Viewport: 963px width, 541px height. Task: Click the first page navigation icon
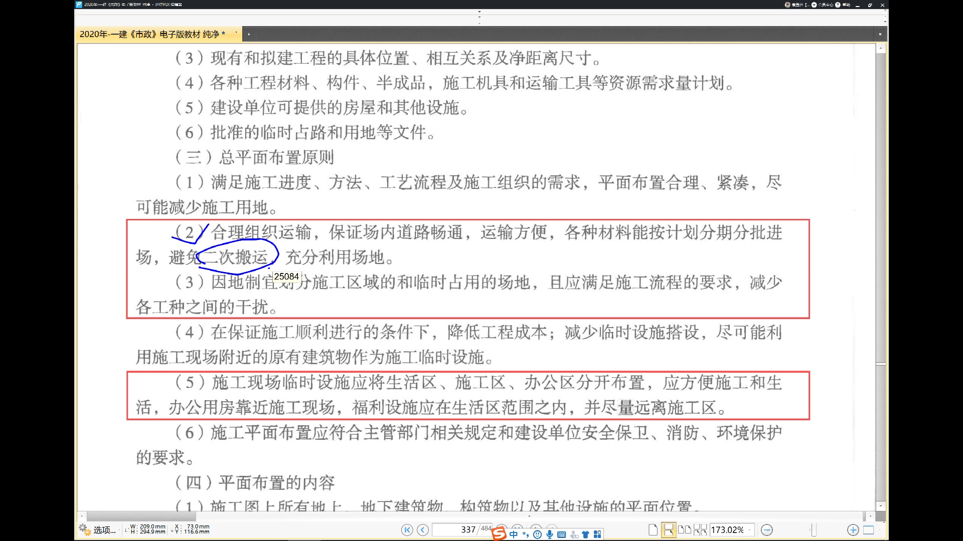click(x=407, y=529)
